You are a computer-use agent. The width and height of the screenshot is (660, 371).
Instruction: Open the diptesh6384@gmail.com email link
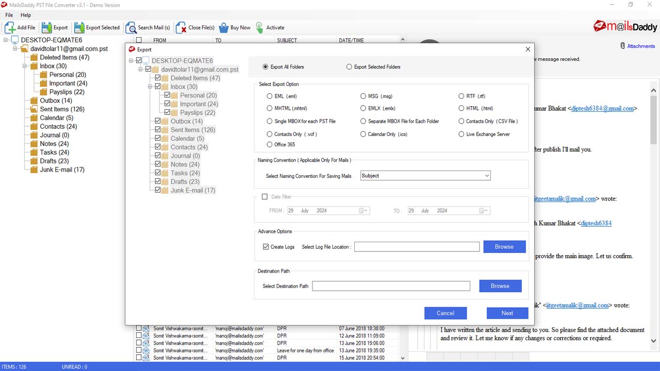[x=603, y=109]
